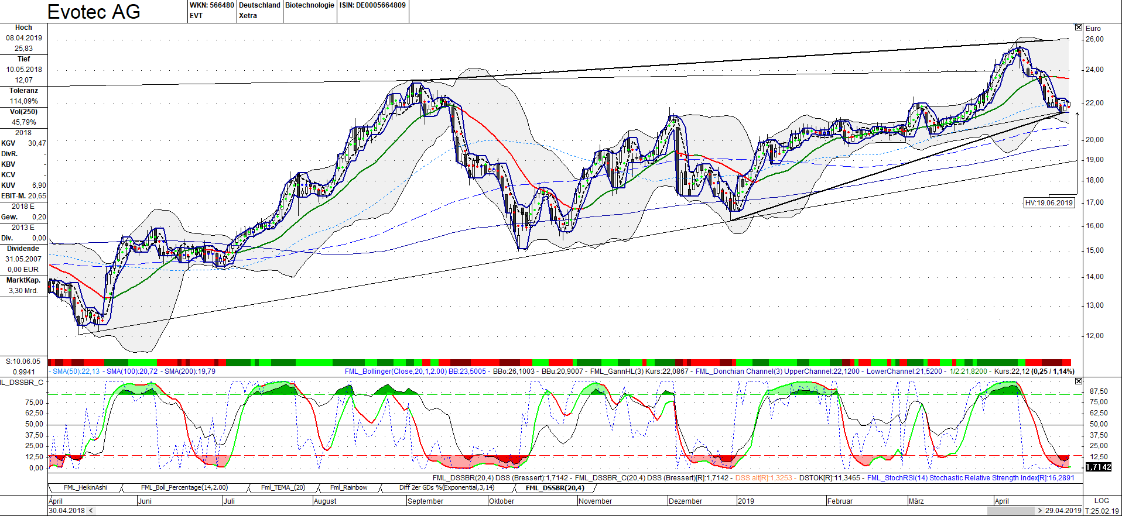The width and height of the screenshot is (1122, 516).
Task: Click the HV:19.06.2019 annotation label
Action: (x=1049, y=203)
